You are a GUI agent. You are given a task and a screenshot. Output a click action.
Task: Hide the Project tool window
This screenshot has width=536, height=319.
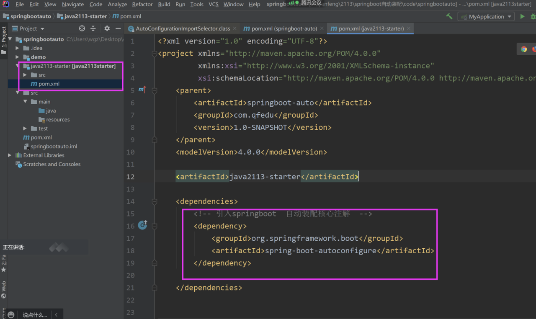[118, 28]
